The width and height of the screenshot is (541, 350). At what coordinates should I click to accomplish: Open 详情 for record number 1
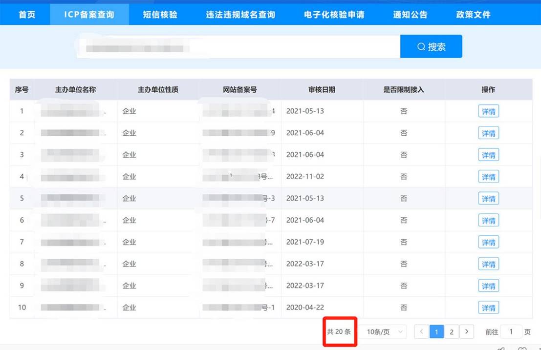(488, 111)
